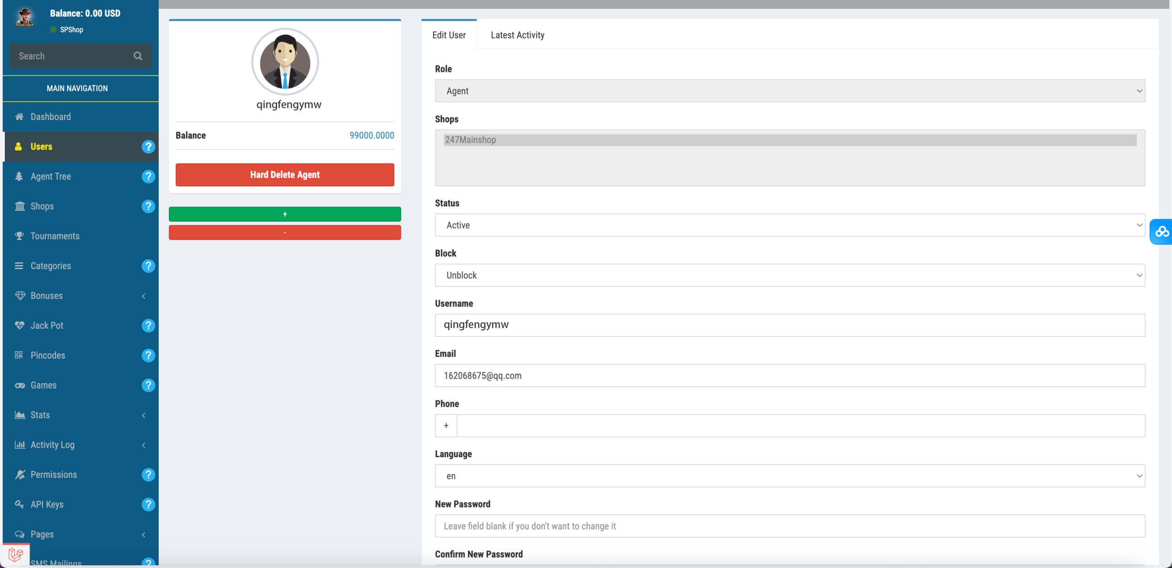The image size is (1172, 568).
Task: Click the green plus balance button
Action: (285, 214)
